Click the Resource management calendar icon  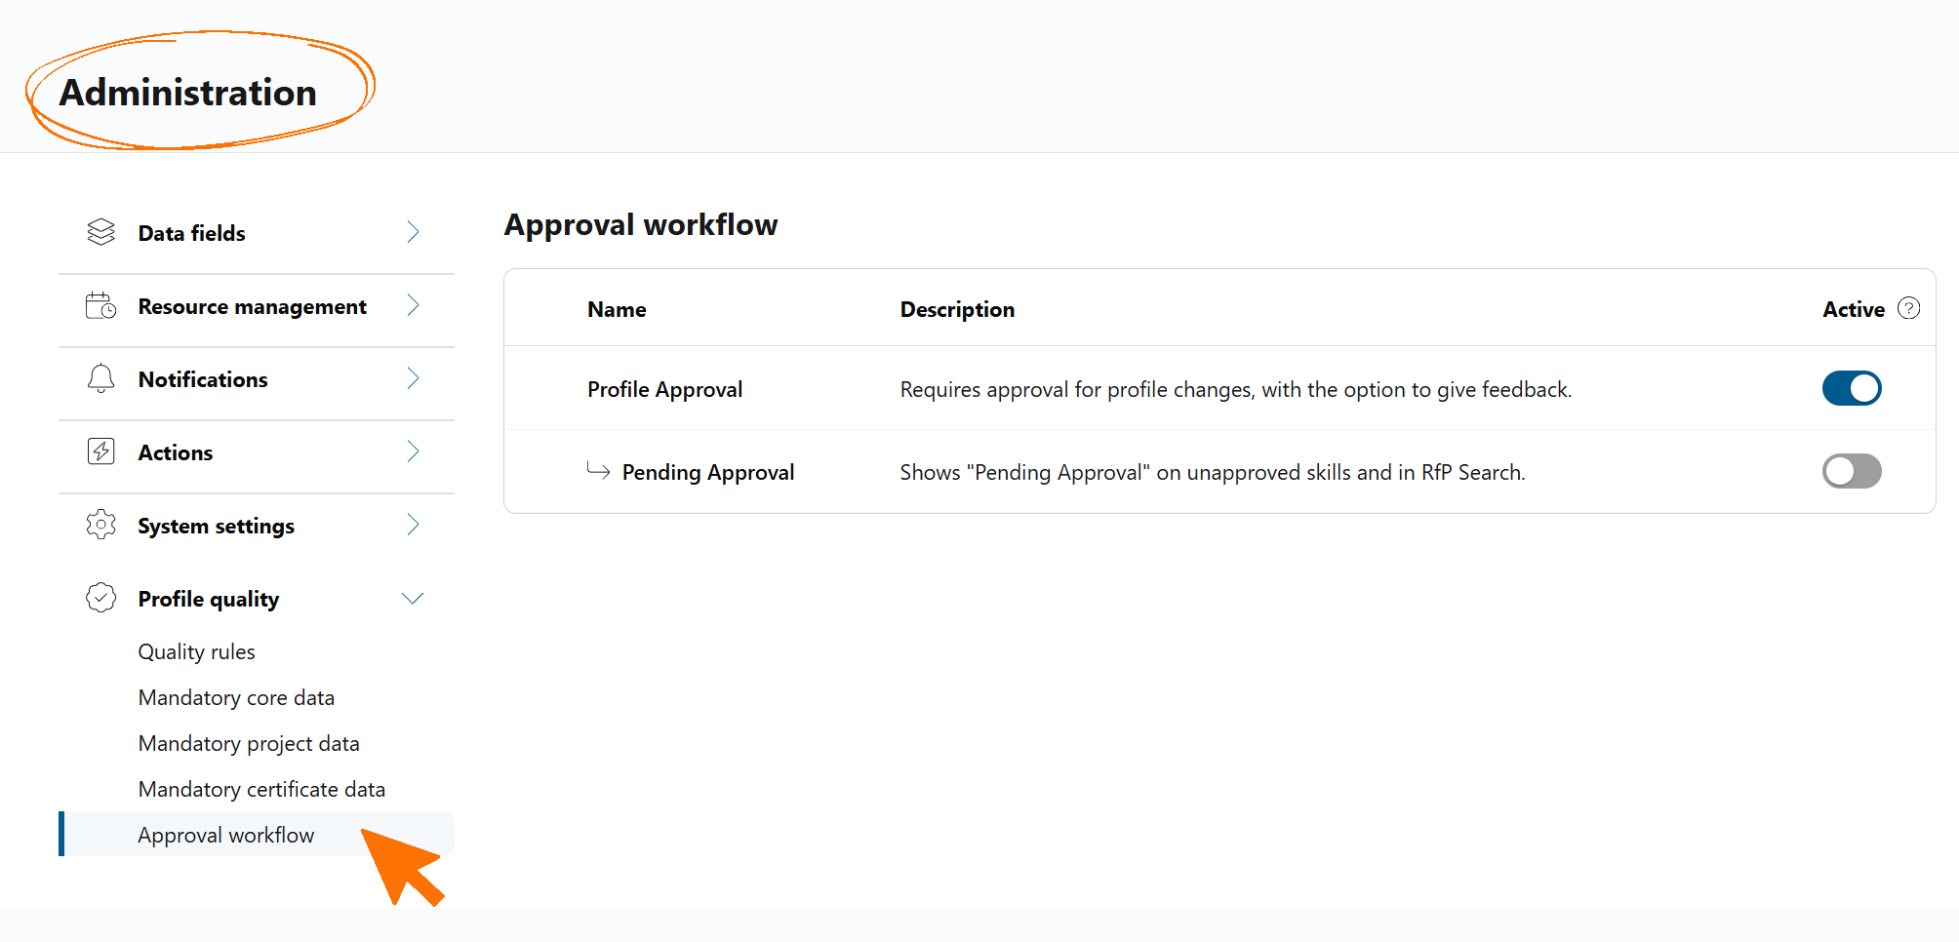pos(101,305)
